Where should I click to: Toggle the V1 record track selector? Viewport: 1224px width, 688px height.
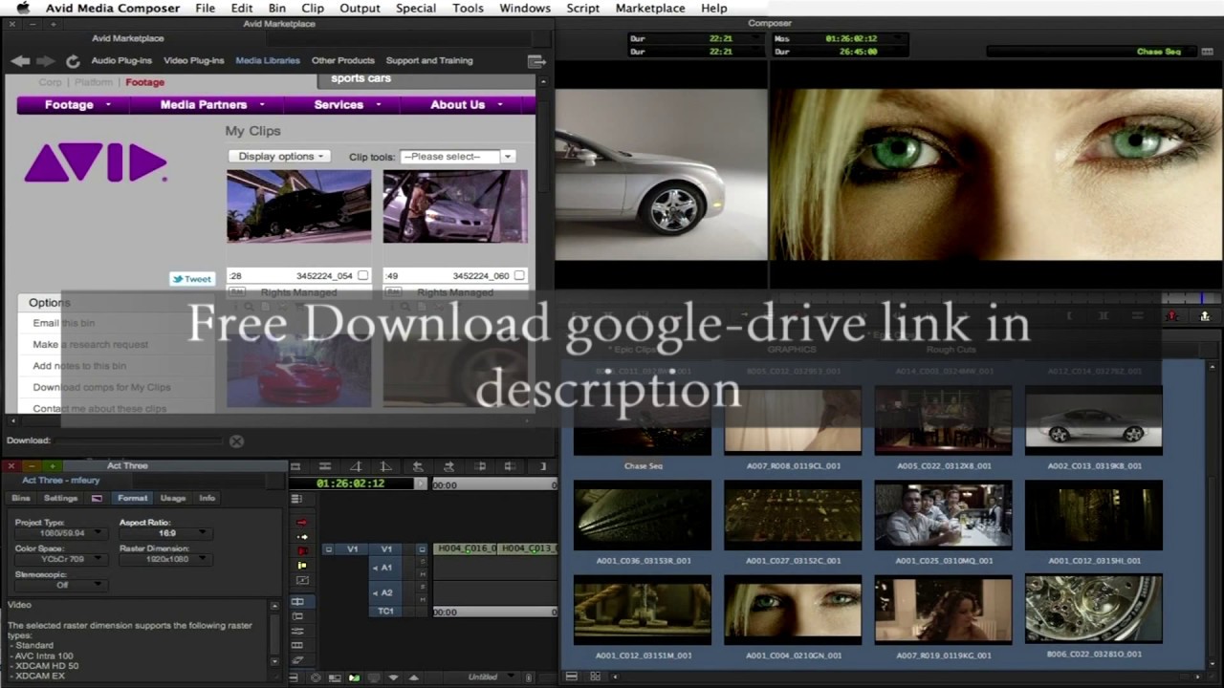[x=386, y=549]
